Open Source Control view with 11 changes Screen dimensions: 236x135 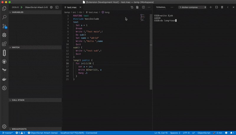pos(4,26)
